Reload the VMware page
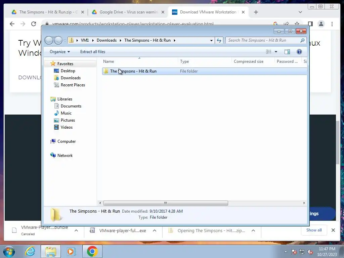This screenshot has width=344, height=258. pos(34,24)
